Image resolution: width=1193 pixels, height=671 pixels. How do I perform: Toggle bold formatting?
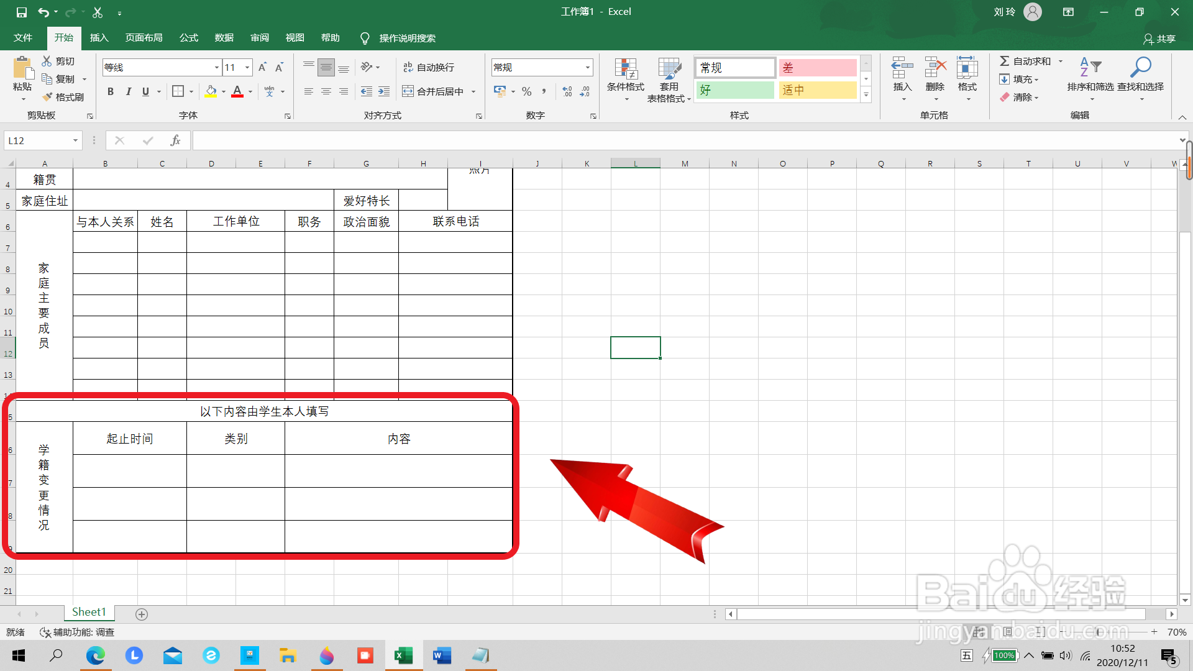[x=111, y=91]
